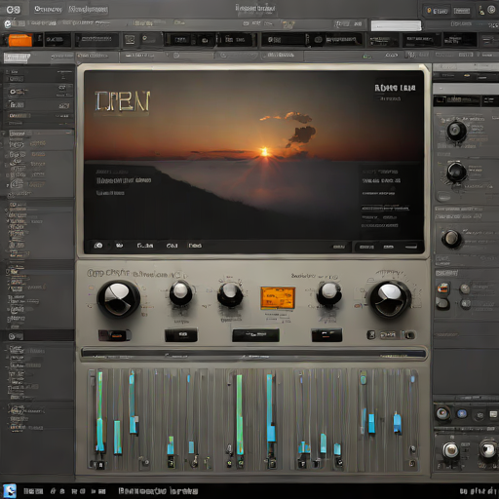Click the black button beneath the fourth knob
Viewport: 499px width, 499px height.
tap(326, 335)
